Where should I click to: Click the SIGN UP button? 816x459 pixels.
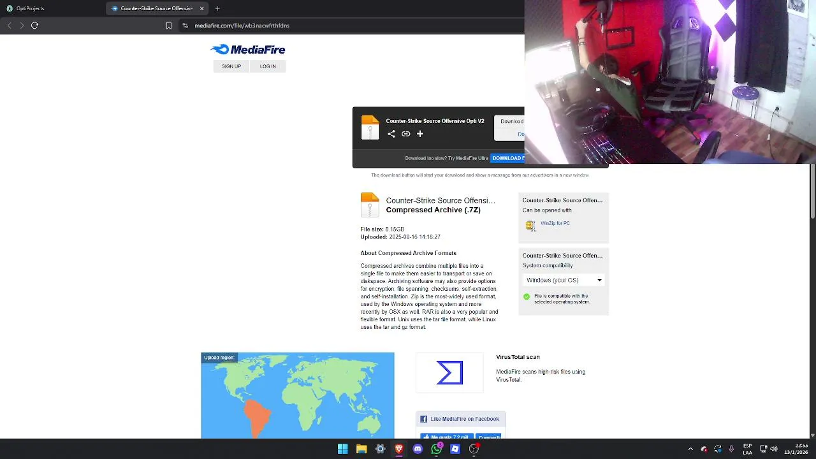point(231,66)
